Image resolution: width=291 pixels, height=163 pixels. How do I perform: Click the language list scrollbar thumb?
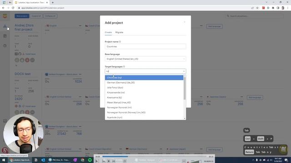coord(185,89)
